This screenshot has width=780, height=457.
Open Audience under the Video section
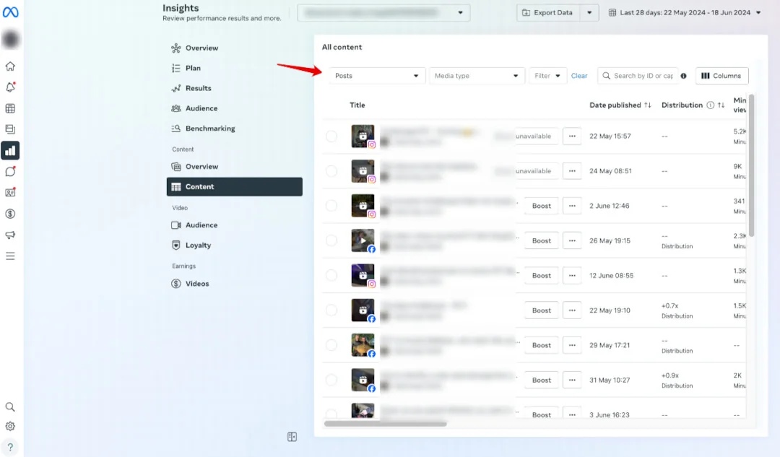coord(234,225)
